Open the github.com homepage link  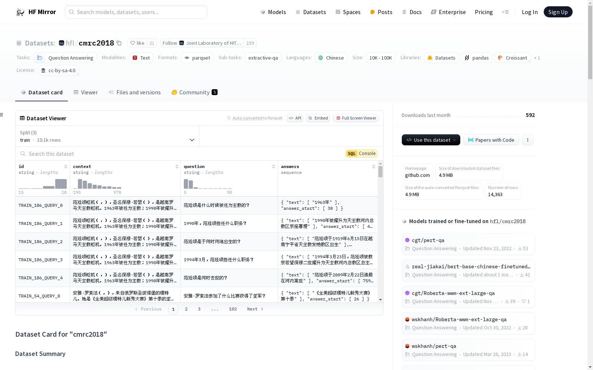[x=417, y=175]
